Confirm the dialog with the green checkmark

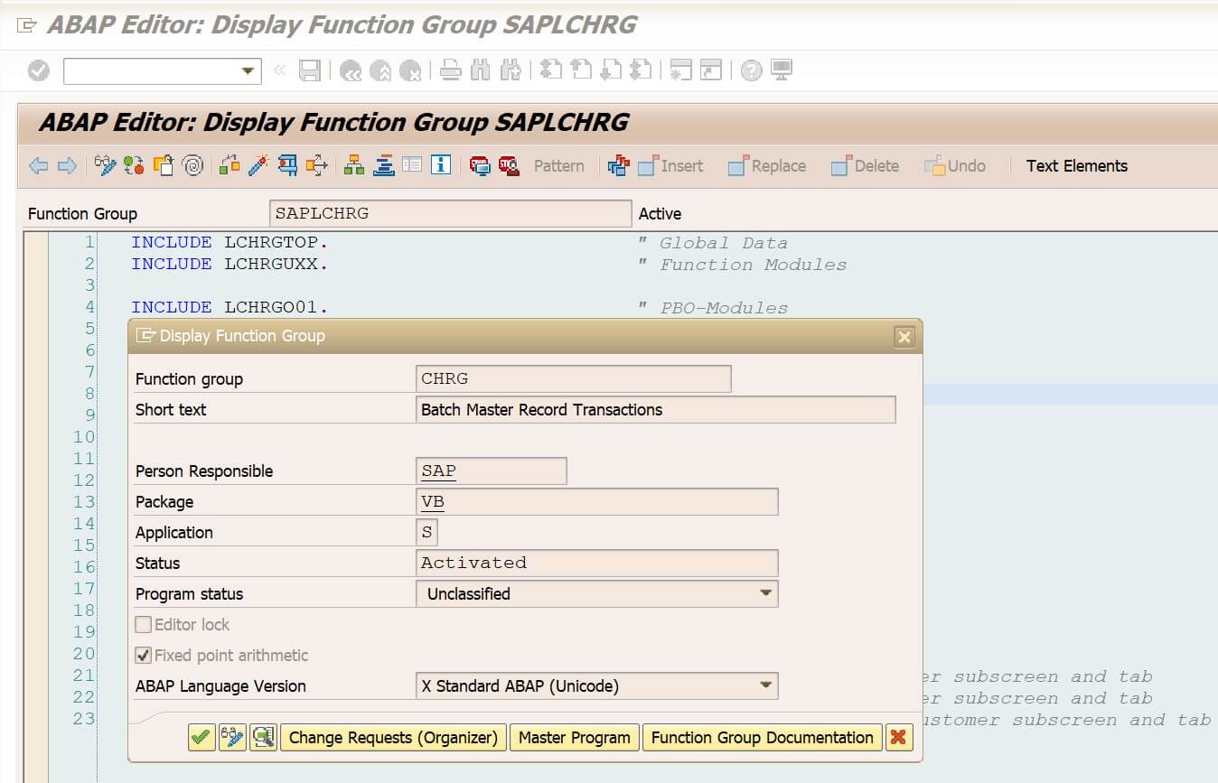coord(199,737)
